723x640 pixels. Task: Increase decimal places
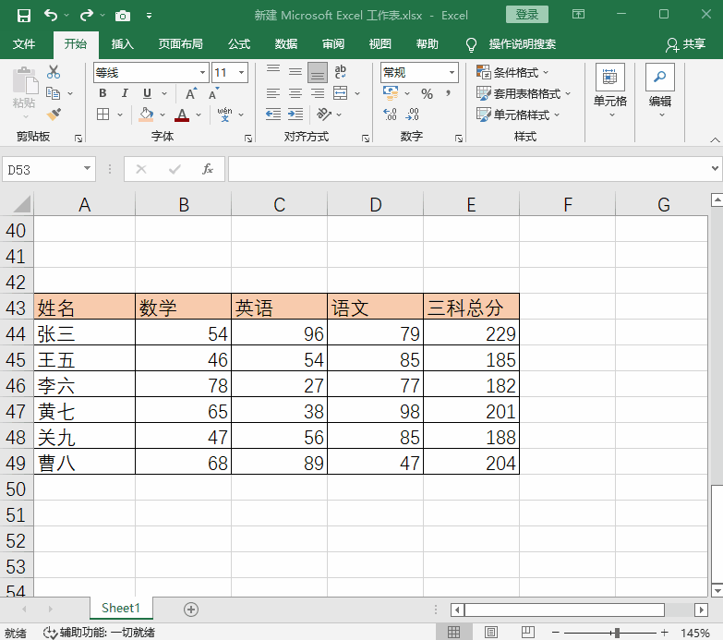390,114
